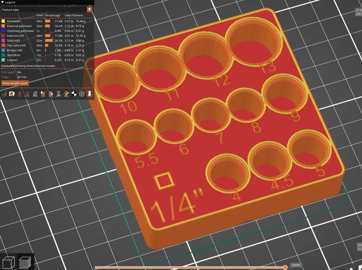Toggle Custom G-codes gear icon
This screenshot has width=362, height=270.
(66, 94)
